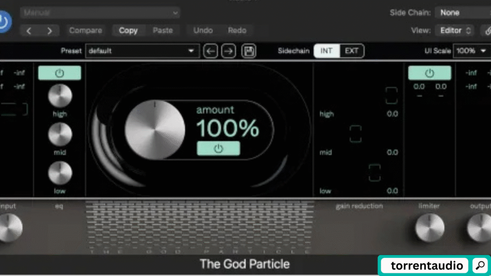
Task: Toggle the EQ section power button
Action: 59,73
